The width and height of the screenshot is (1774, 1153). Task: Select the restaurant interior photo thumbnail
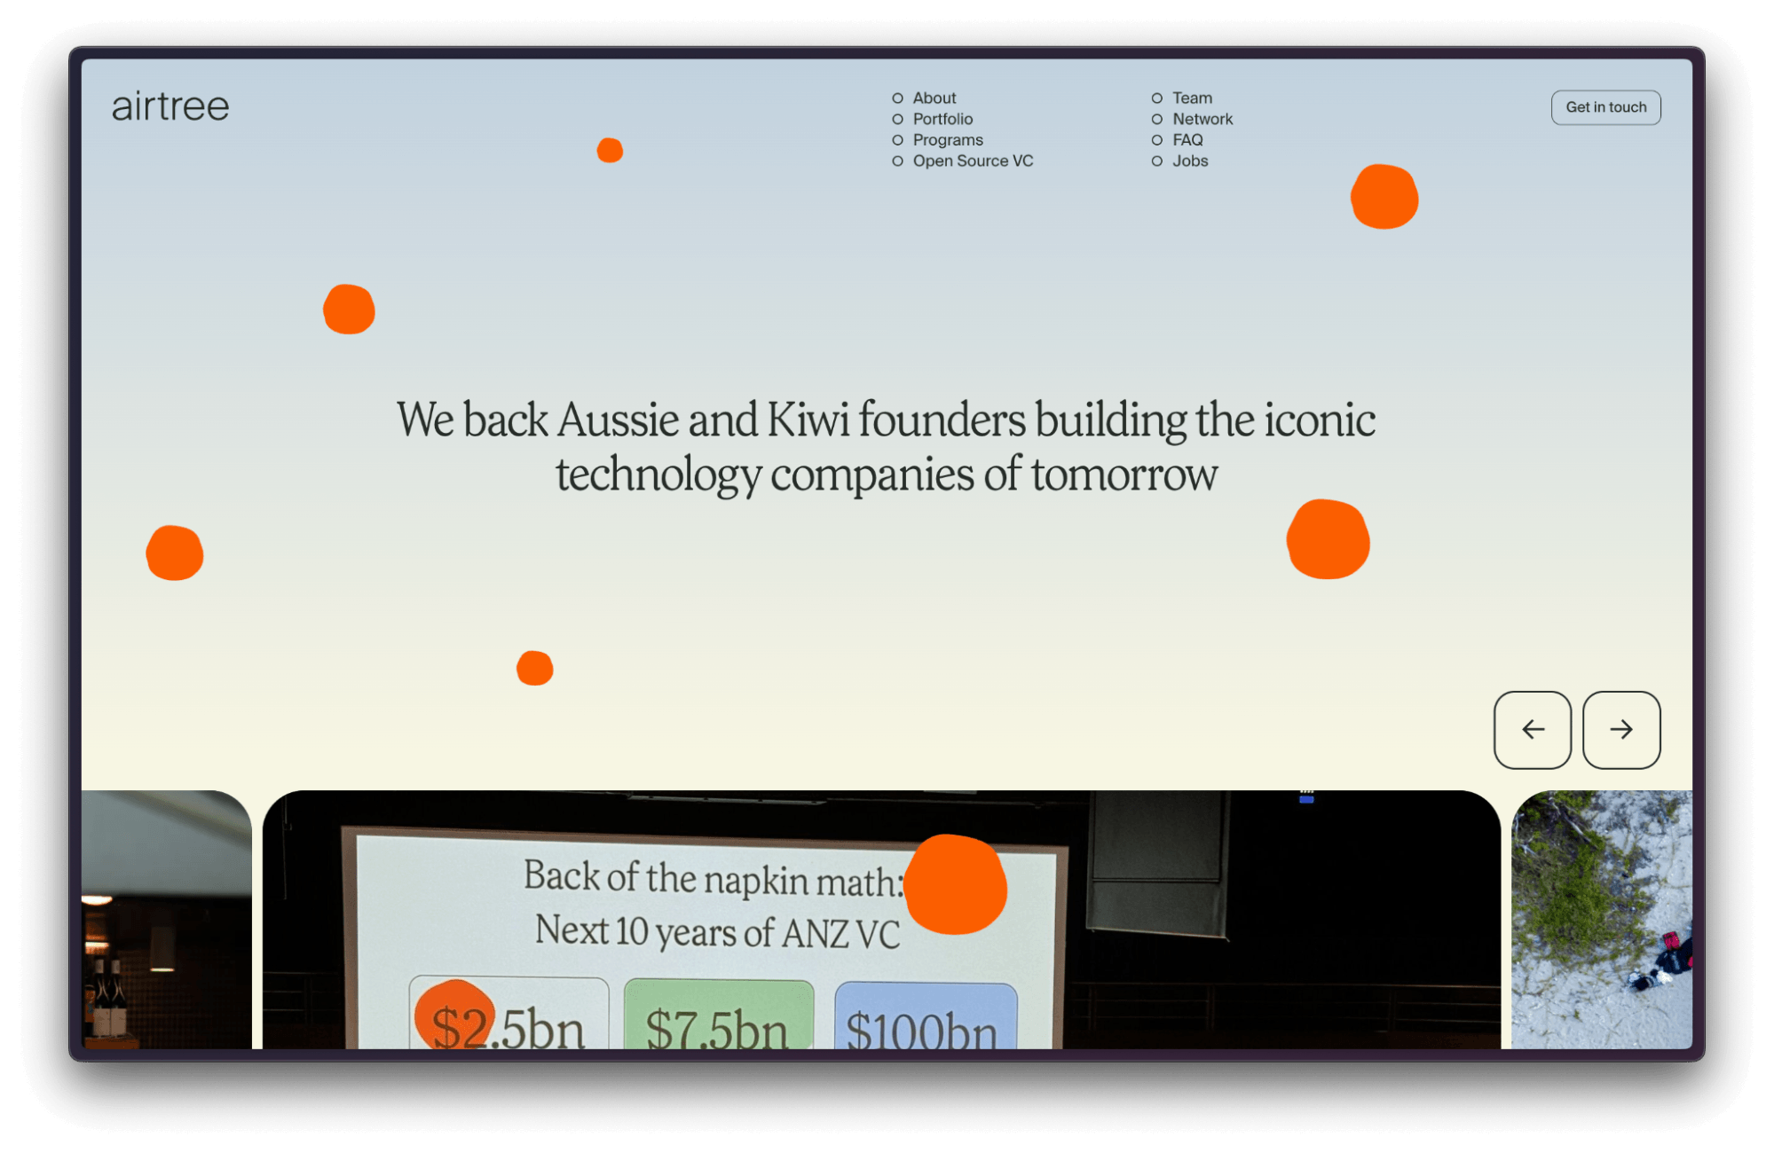click(x=166, y=920)
